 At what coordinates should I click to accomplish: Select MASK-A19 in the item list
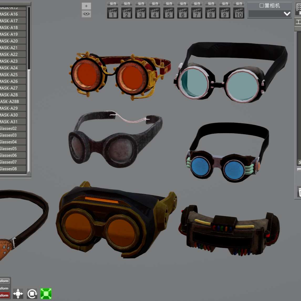point(13,34)
